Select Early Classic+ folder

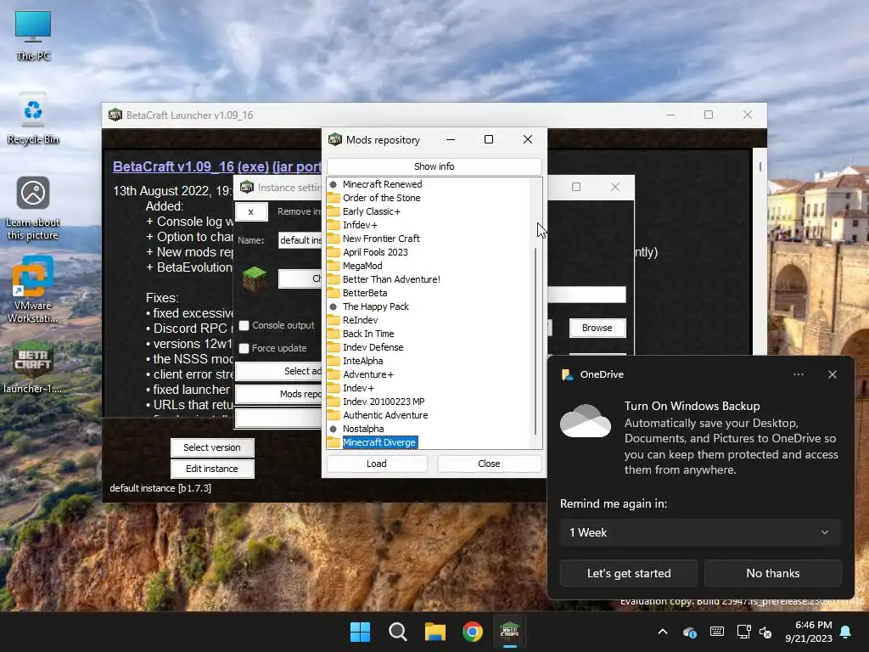[x=371, y=211]
